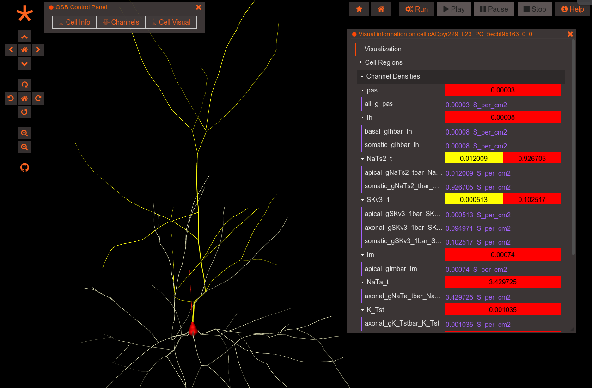Open the Channels tab in control panel
The image size is (592, 388).
121,22
